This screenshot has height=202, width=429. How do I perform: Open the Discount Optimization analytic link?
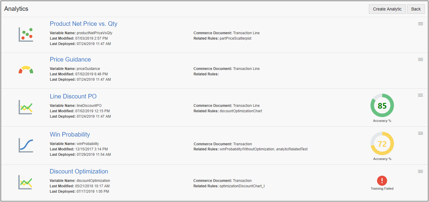(79, 171)
